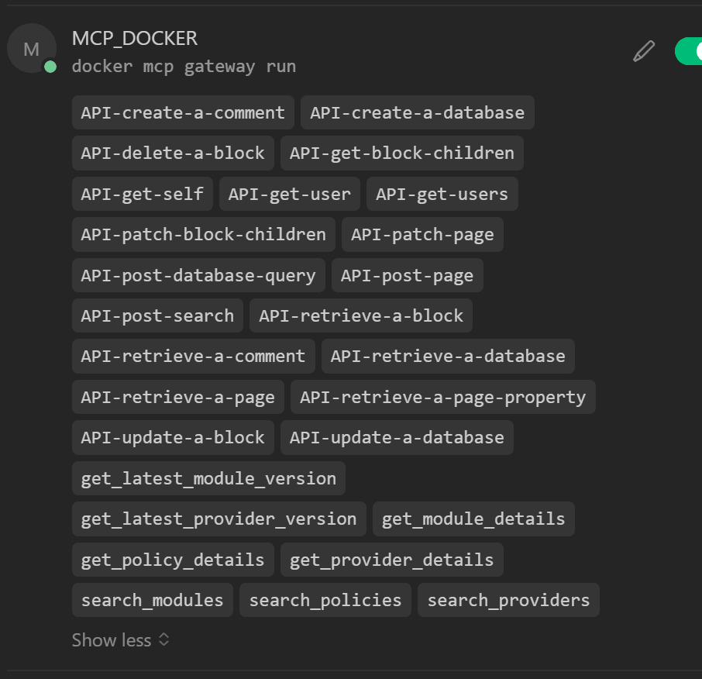Select the API-delete-a-block tool tag
702x679 pixels.
tap(173, 153)
